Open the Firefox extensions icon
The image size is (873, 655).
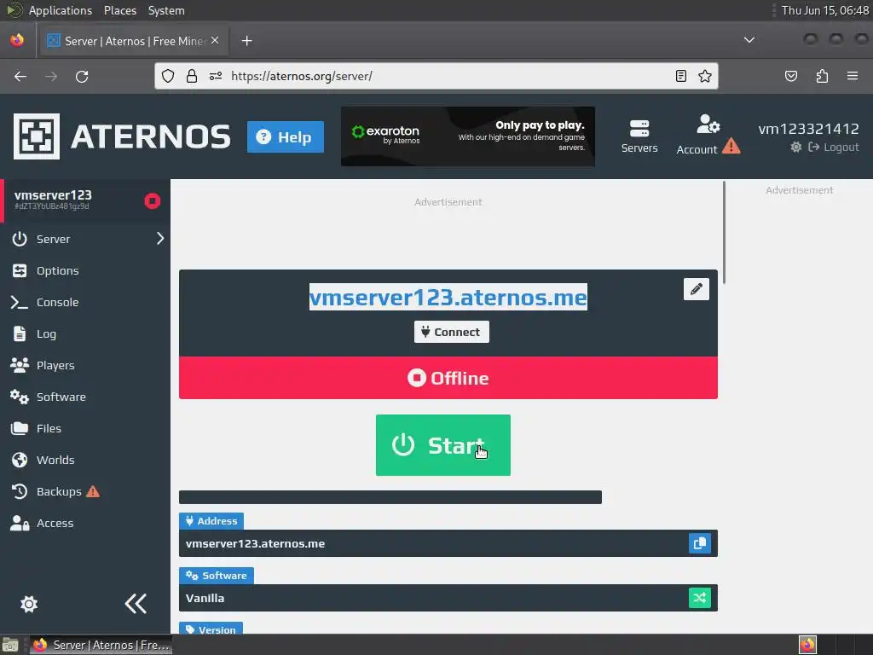[x=822, y=76]
